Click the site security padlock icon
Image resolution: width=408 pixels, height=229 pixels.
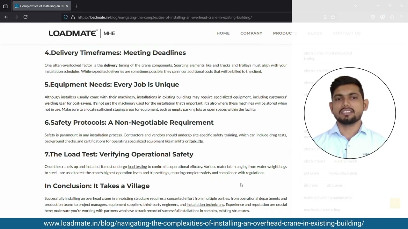click(73, 17)
